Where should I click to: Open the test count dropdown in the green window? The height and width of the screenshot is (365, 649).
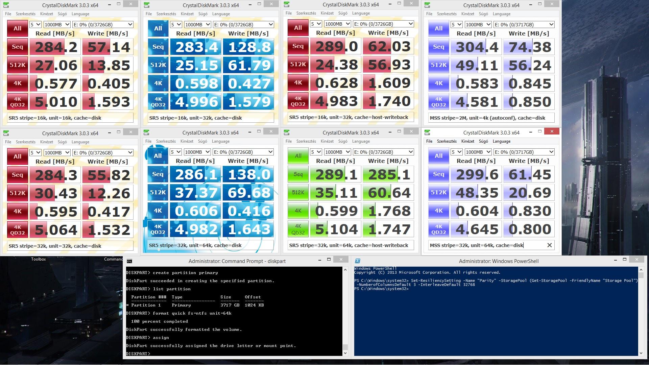pos(316,152)
